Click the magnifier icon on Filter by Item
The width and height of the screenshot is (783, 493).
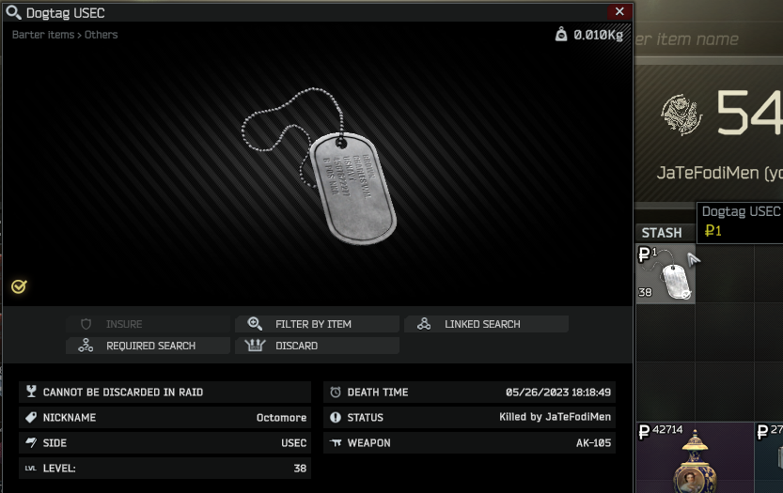(x=255, y=324)
